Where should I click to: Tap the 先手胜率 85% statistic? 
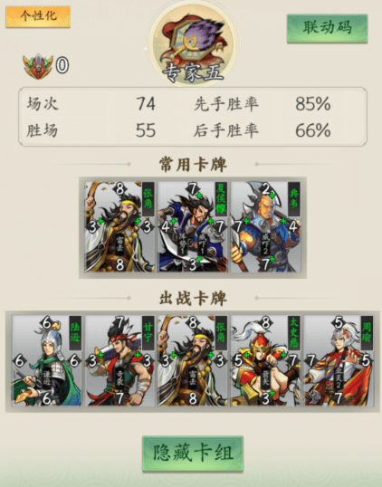click(x=263, y=104)
